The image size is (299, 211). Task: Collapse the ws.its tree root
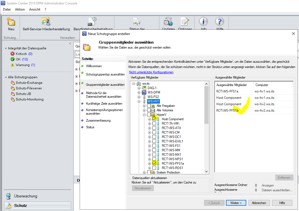134,84
